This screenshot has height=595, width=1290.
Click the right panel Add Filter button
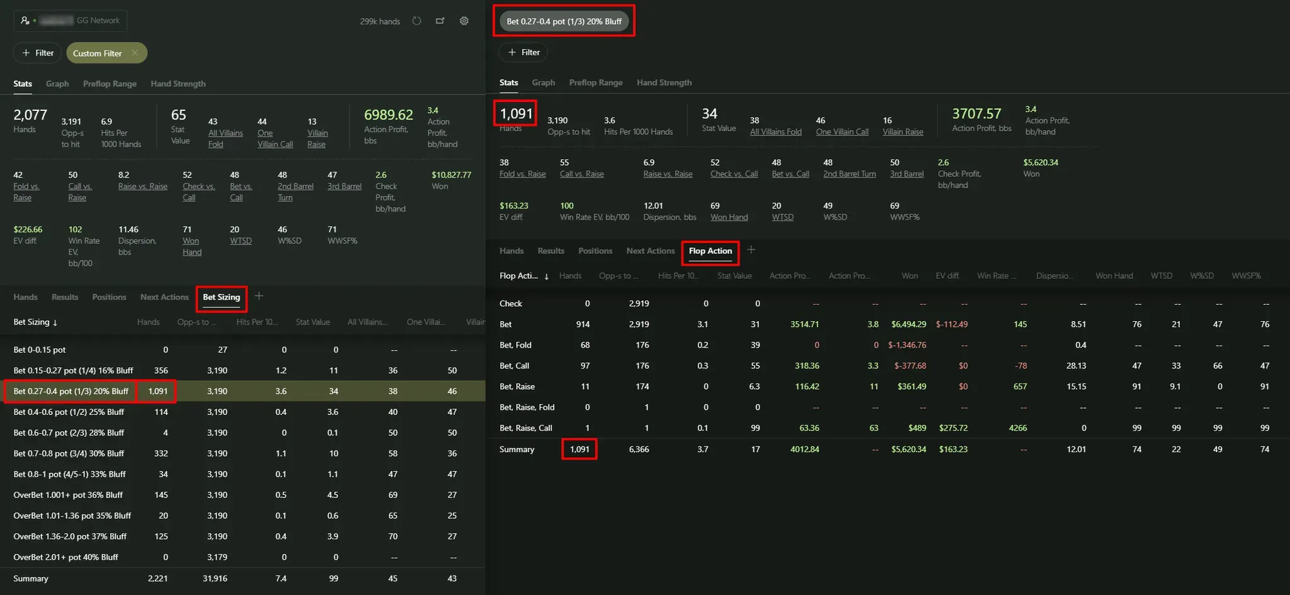pos(523,52)
